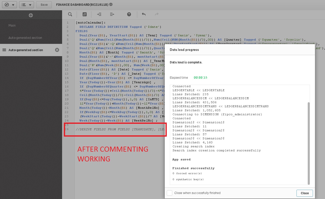The height and width of the screenshot is (199, 325).
Task: Click line number 26 in the gutter
Action: click(x=67, y=129)
